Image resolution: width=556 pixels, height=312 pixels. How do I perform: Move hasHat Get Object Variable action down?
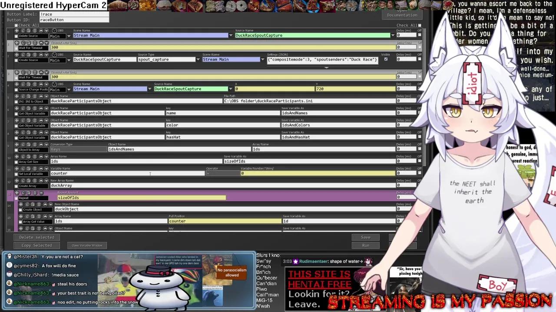pyautogui.click(x=46, y=133)
